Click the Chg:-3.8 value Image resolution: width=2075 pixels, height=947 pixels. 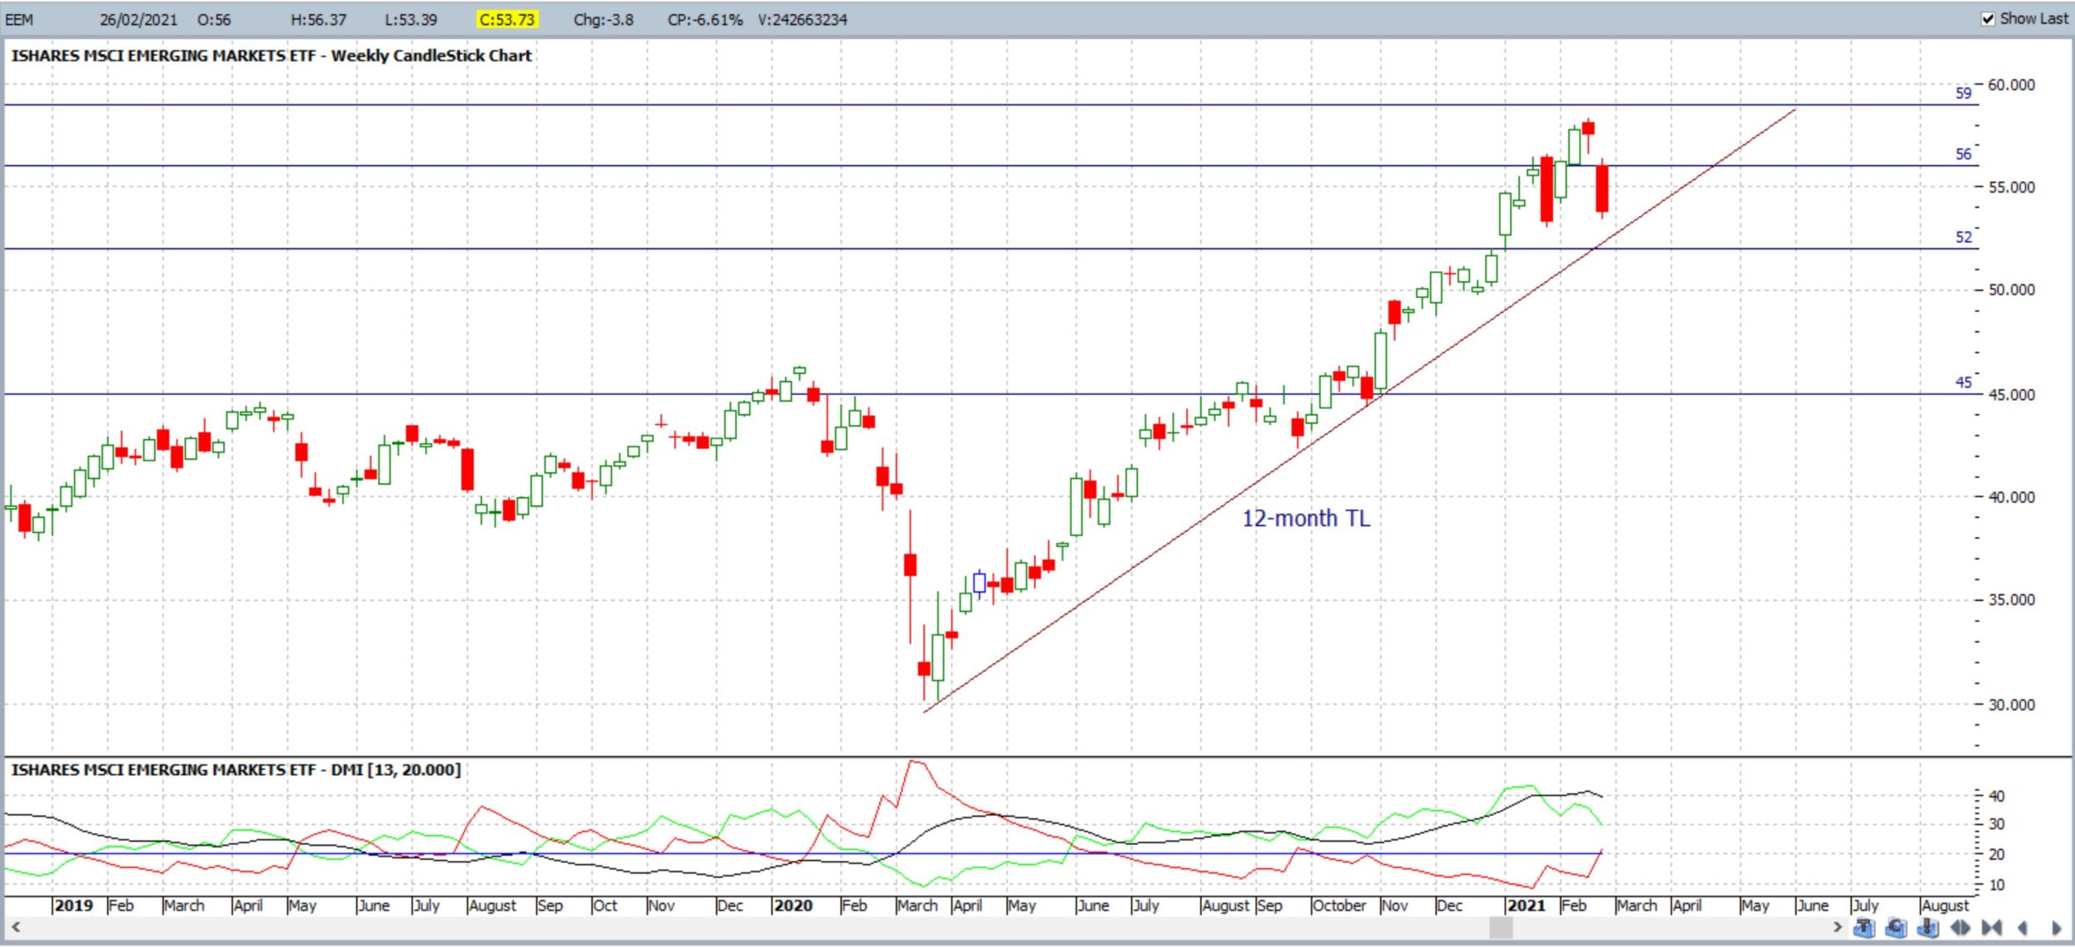point(603,19)
